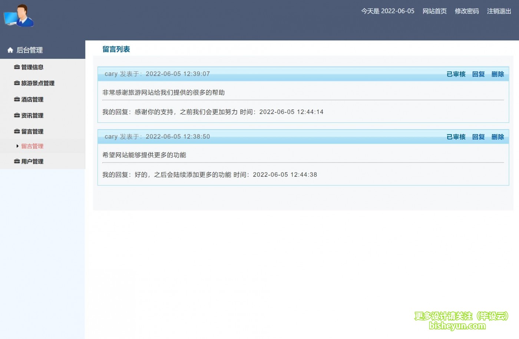Click the 旅游景点管理 briefcase icon
The height and width of the screenshot is (339, 519).
pyautogui.click(x=17, y=83)
